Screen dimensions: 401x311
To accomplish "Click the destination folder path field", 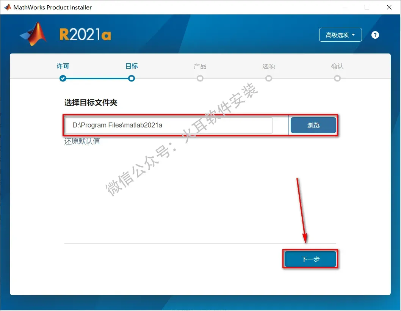I will (169, 125).
